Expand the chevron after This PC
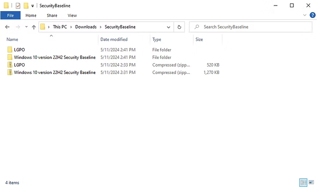This screenshot has width=317, height=187. point(71,27)
